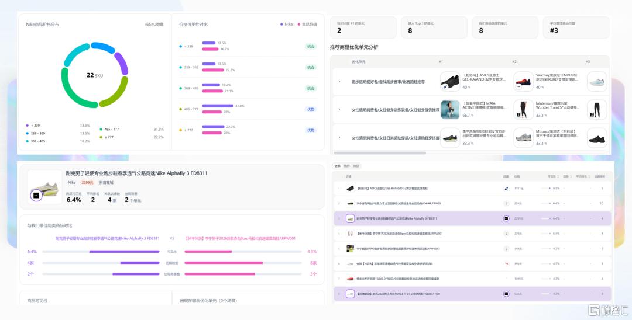The image size is (632, 320).
Task: Click purple Nike Alphafly 3 FD8311 comparison link
Action: coord(107,238)
